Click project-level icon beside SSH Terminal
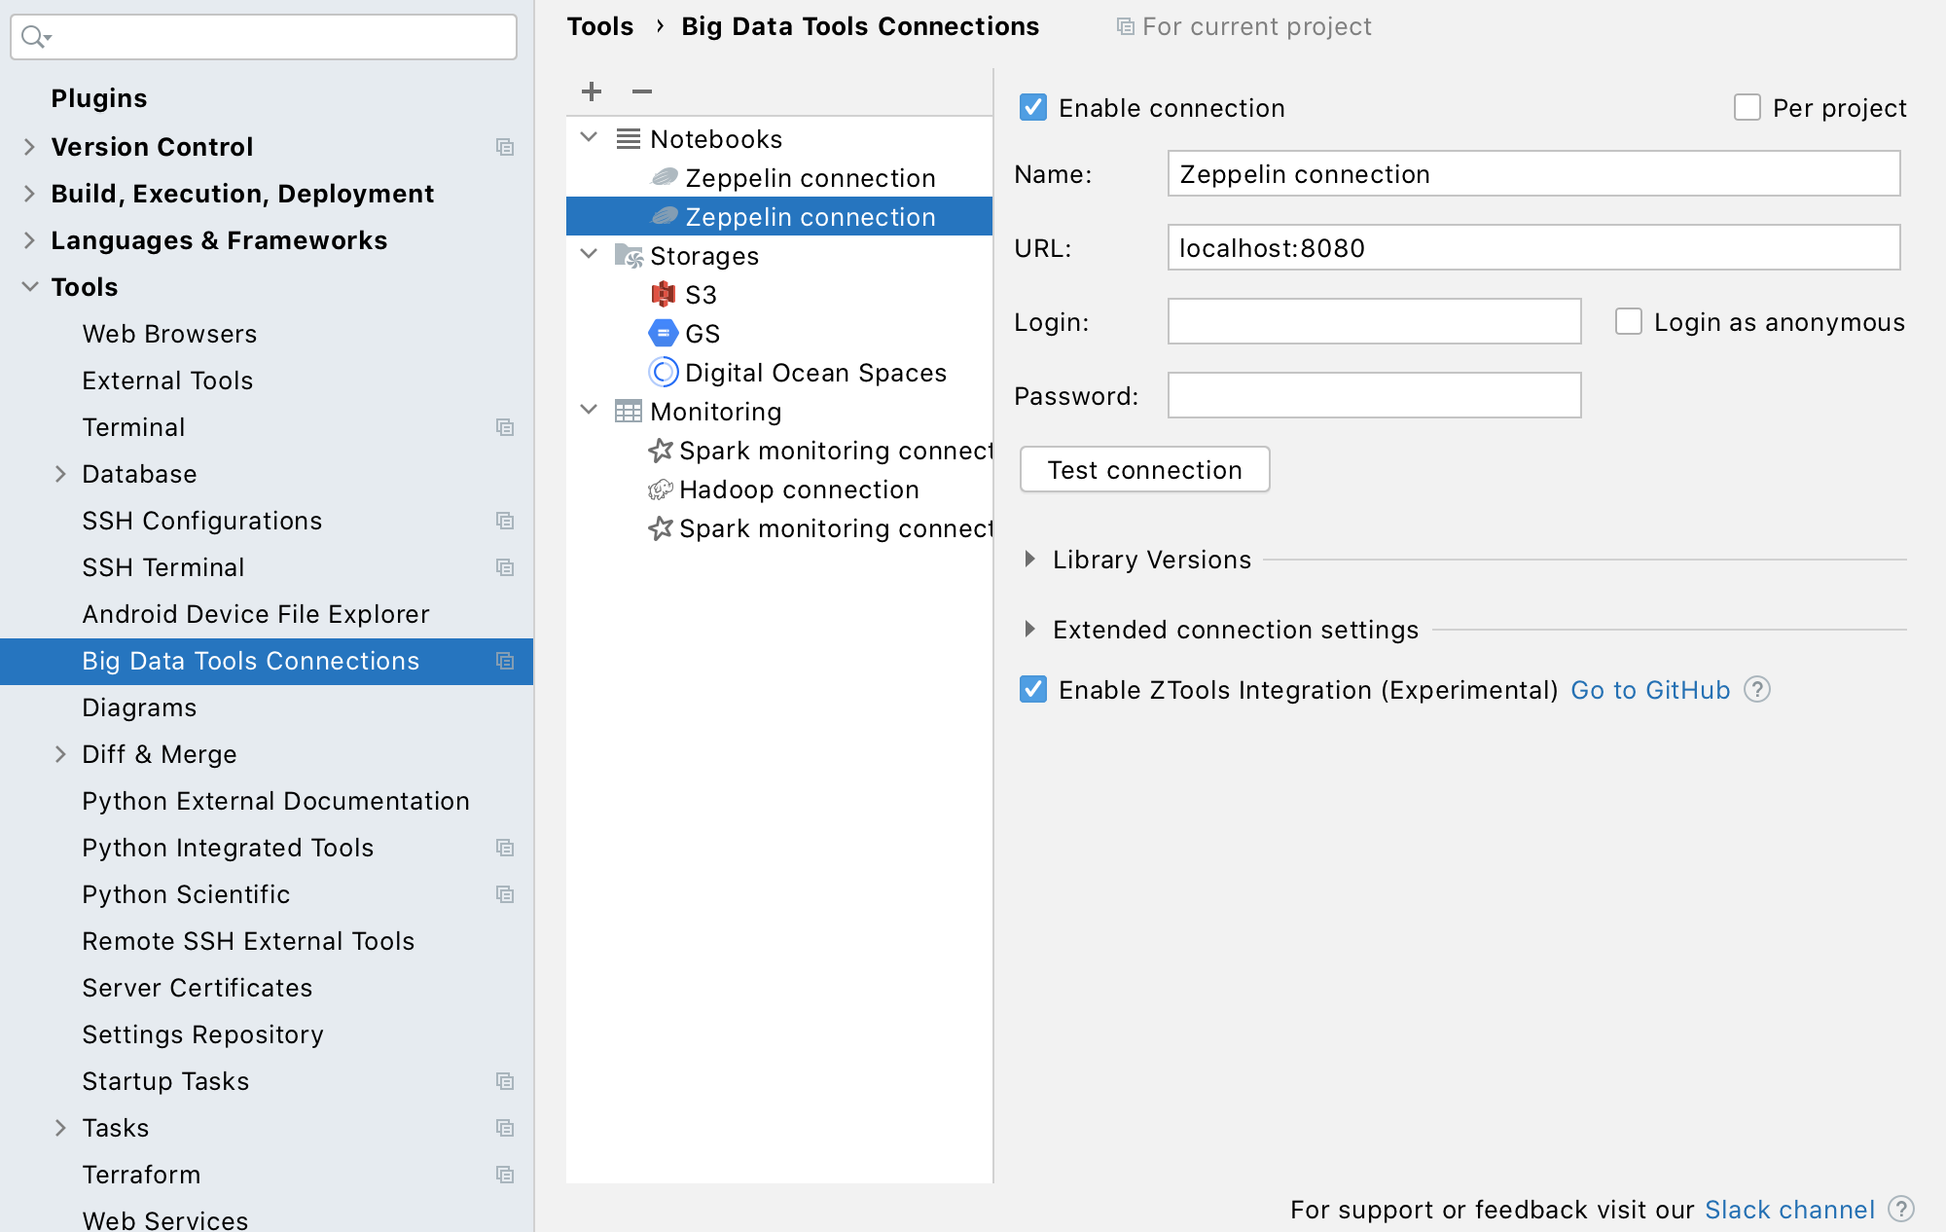Viewport: 1946px width, 1232px height. pyautogui.click(x=505, y=567)
